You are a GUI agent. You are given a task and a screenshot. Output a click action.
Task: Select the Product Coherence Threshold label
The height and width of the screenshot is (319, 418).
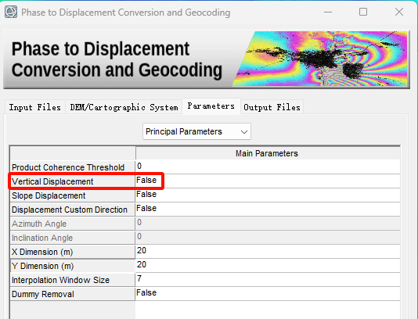(73, 167)
